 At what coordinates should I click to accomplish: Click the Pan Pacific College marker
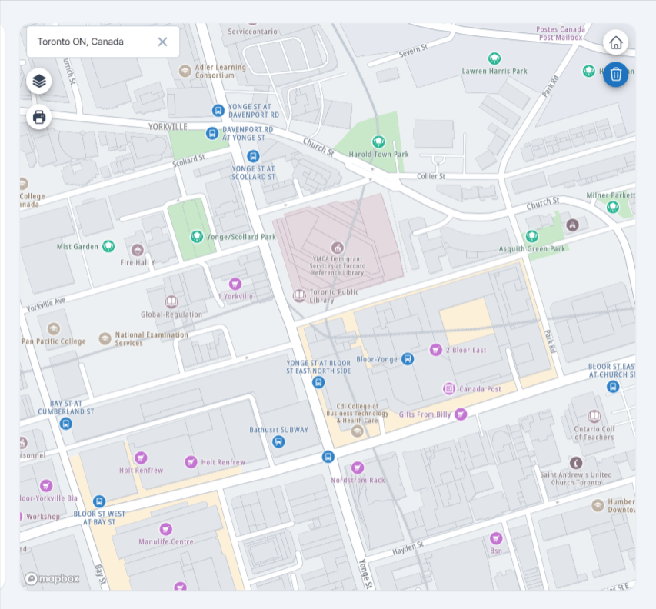coord(53,329)
